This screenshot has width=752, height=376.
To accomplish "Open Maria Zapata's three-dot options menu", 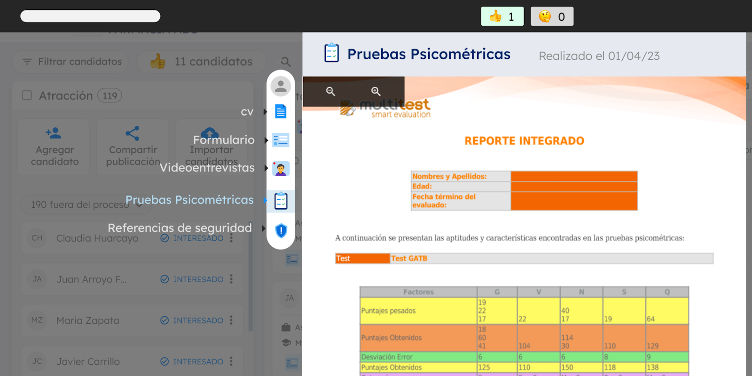I will pos(231,320).
